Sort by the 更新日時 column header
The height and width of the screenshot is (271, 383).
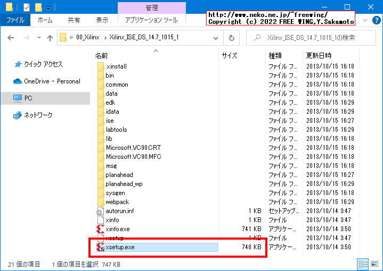pyautogui.click(x=319, y=56)
